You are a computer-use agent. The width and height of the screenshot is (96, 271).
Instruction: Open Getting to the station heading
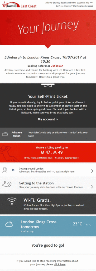[x=36, y=183]
